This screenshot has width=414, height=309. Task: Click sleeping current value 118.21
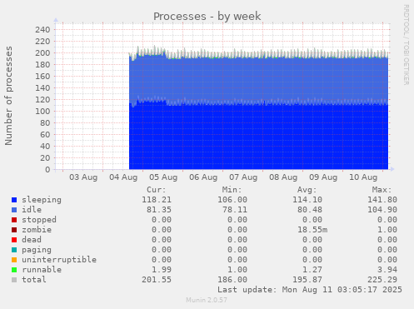[x=157, y=200]
